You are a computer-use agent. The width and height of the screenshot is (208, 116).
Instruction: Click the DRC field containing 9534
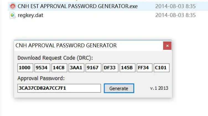(x=42, y=68)
